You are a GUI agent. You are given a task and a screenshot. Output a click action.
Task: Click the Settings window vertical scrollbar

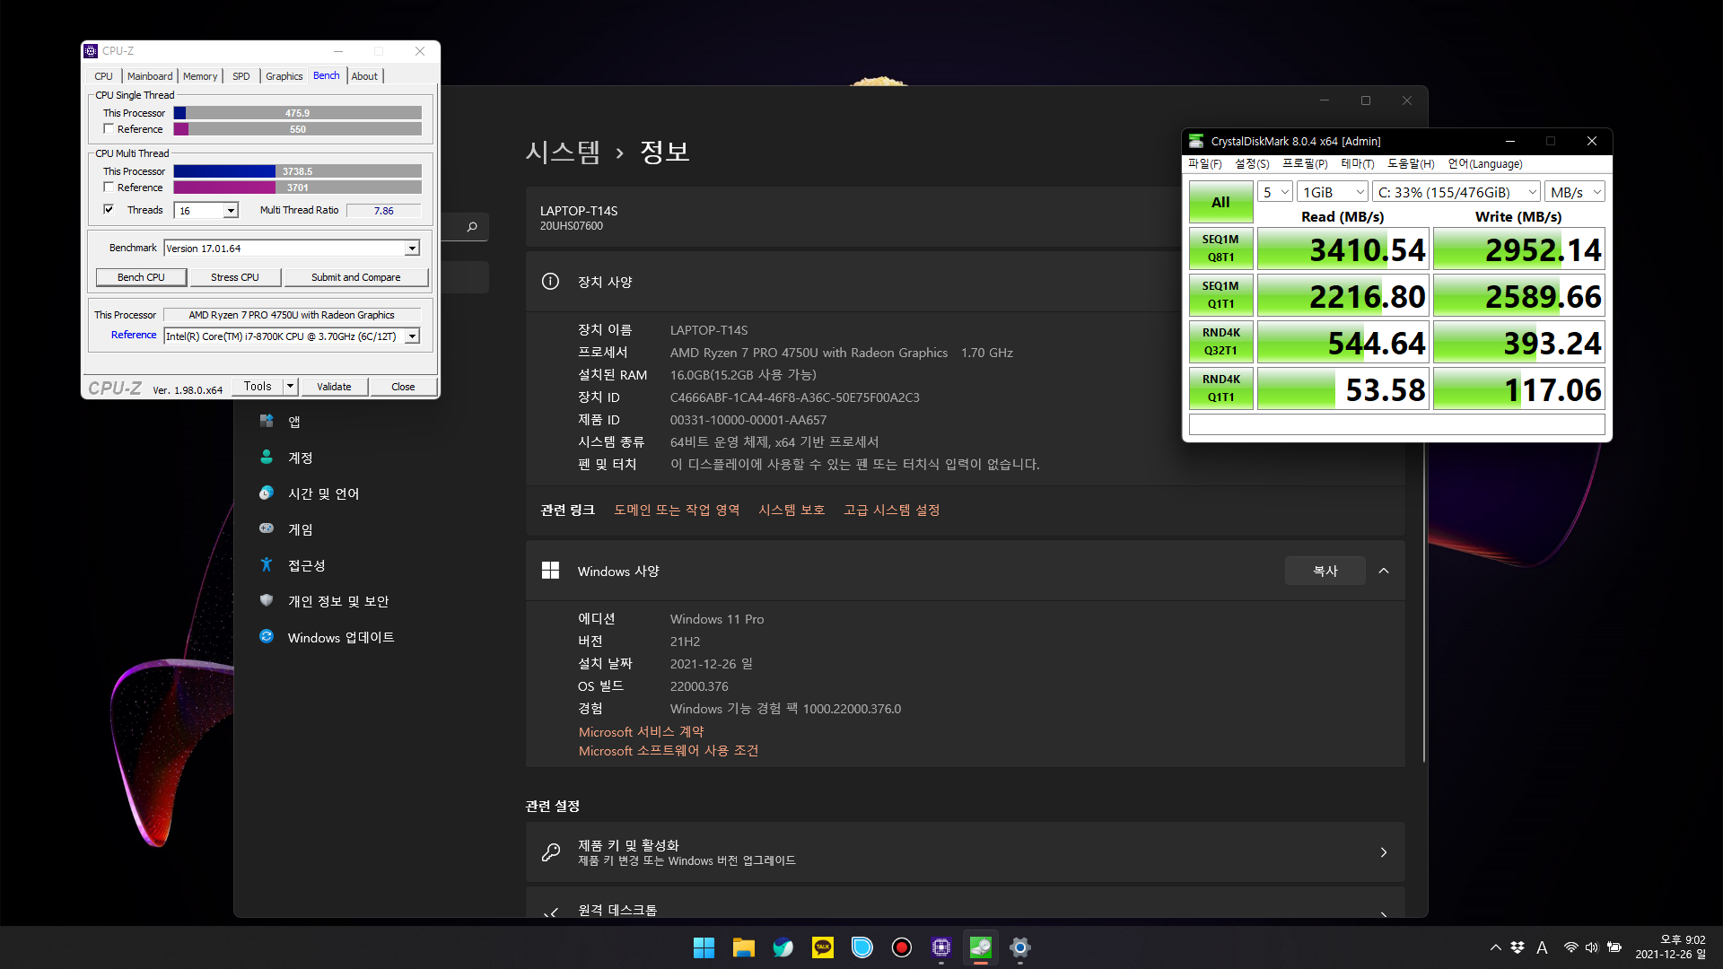(1423, 603)
